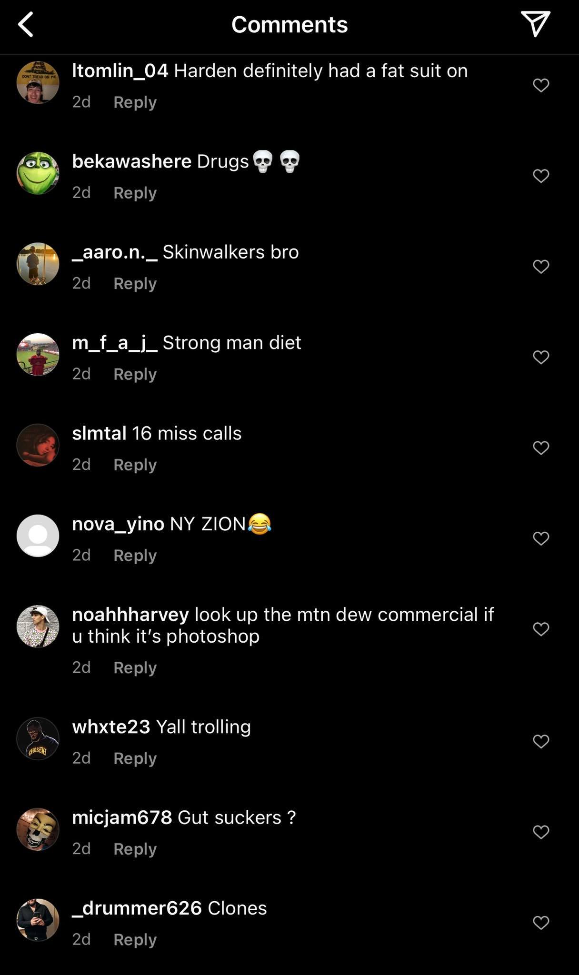The image size is (579, 975).
Task: Reply to ltomlin_04's comment
Action: tap(135, 102)
